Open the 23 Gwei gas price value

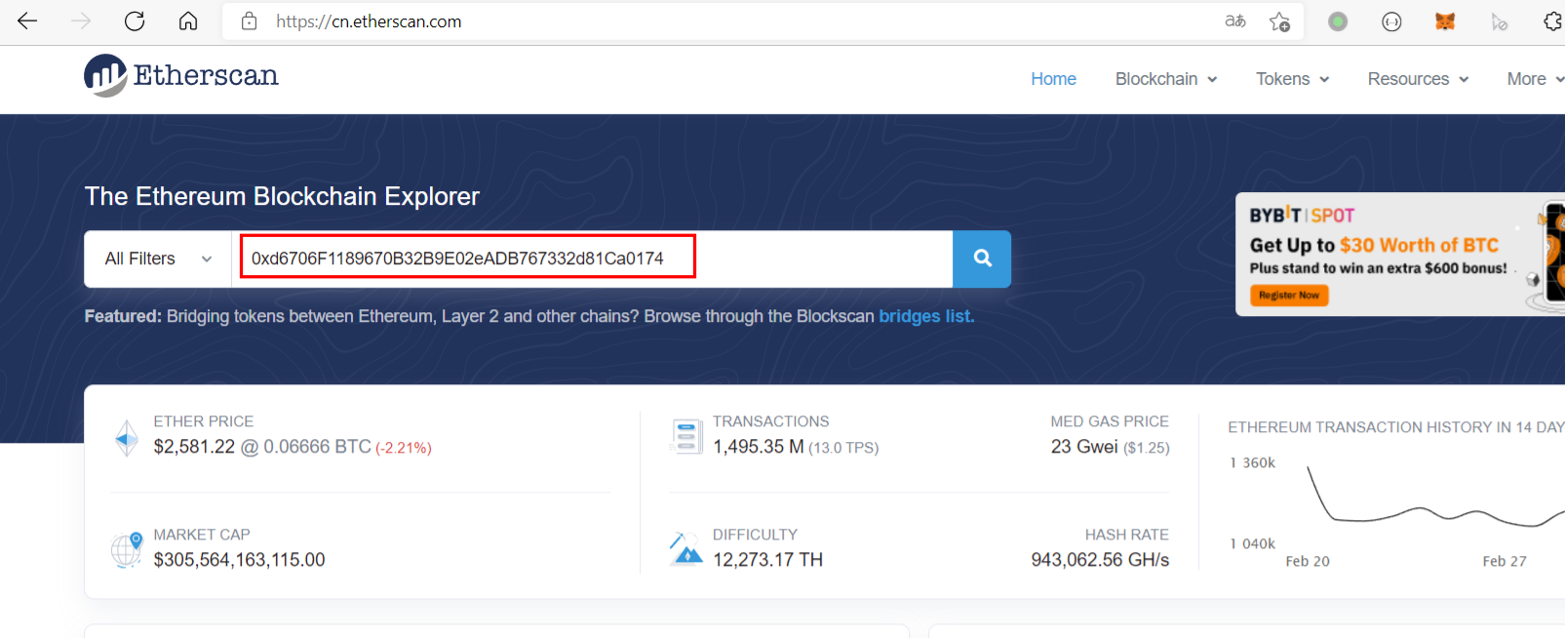pos(1084,447)
